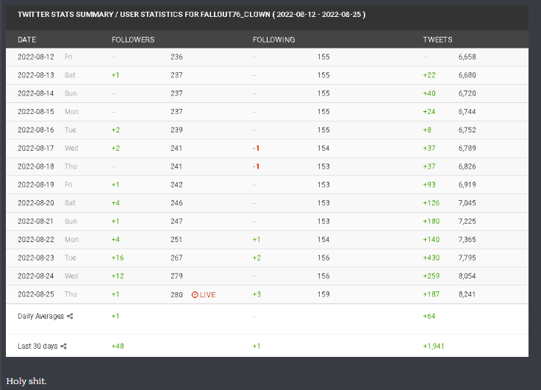
Task: Click date 2022-08-16
Action: point(36,130)
